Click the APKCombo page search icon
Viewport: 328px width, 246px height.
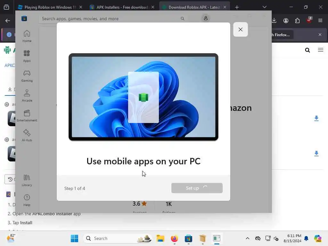[x=307, y=50]
